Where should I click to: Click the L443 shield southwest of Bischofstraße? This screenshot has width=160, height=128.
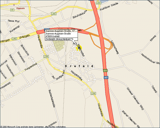click(x=54, y=14)
